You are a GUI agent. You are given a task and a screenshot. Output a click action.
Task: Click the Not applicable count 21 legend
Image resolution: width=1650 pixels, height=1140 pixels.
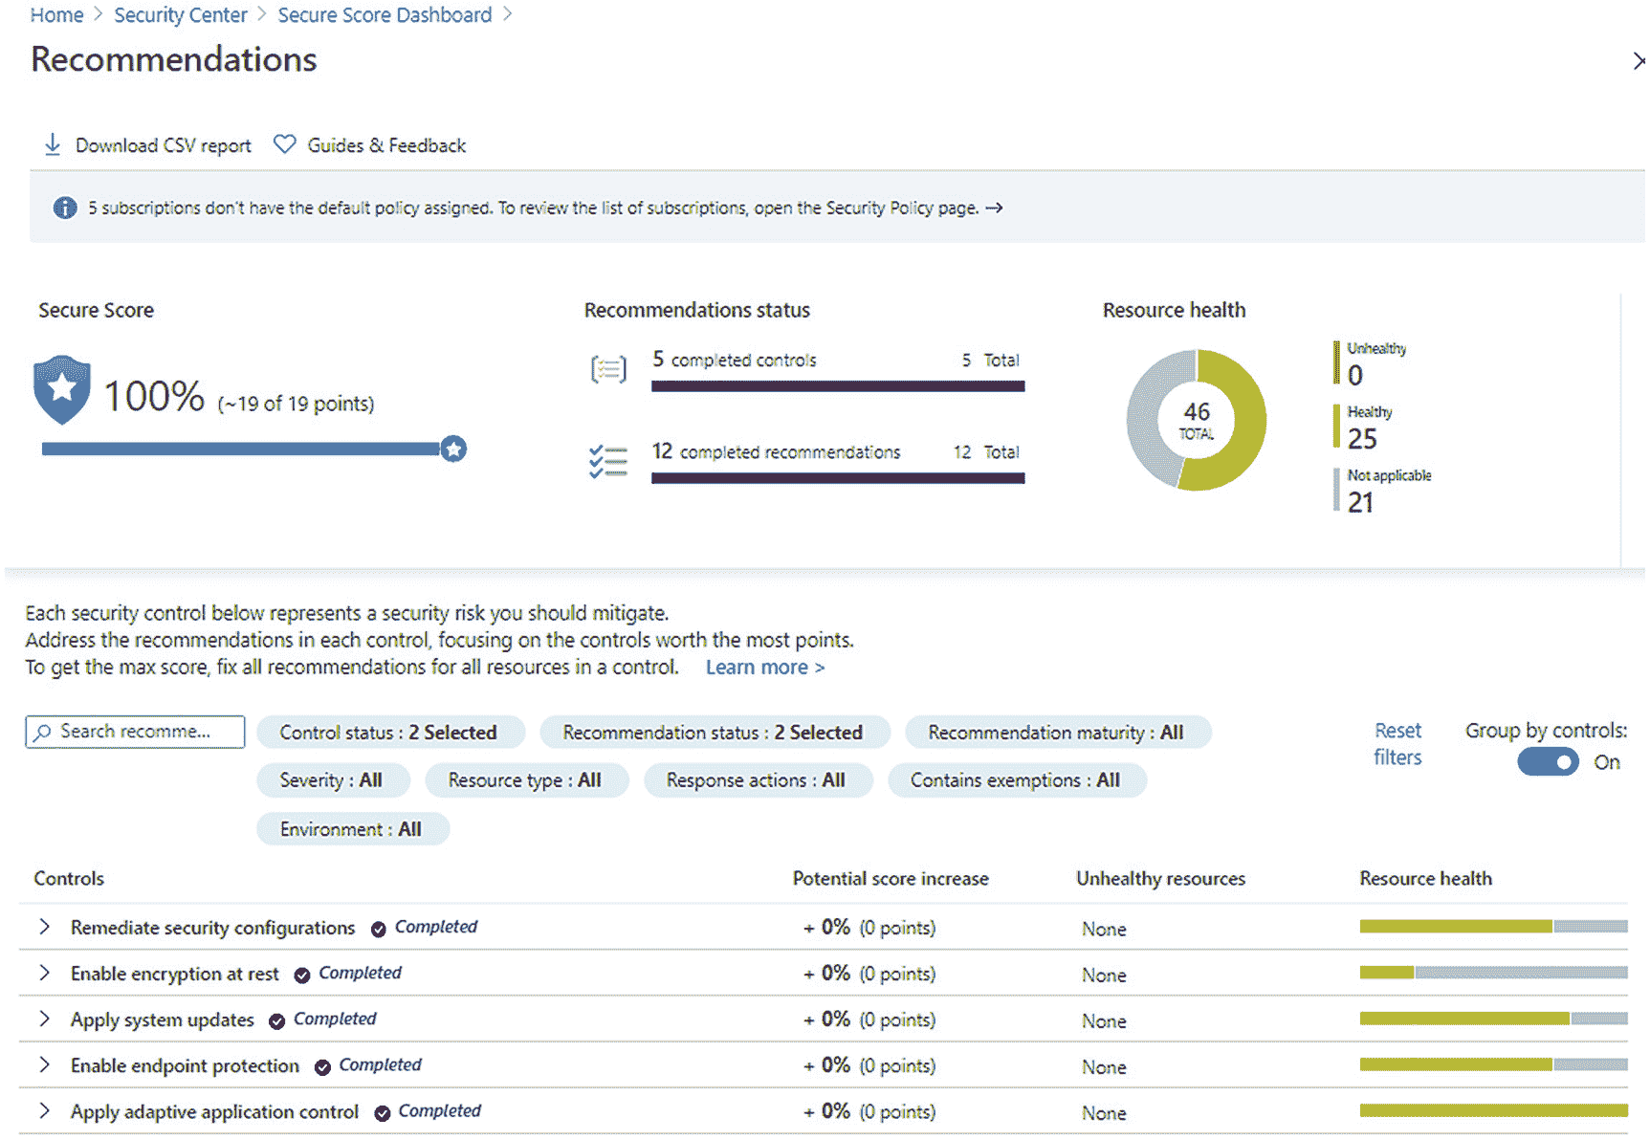pyautogui.click(x=1383, y=491)
